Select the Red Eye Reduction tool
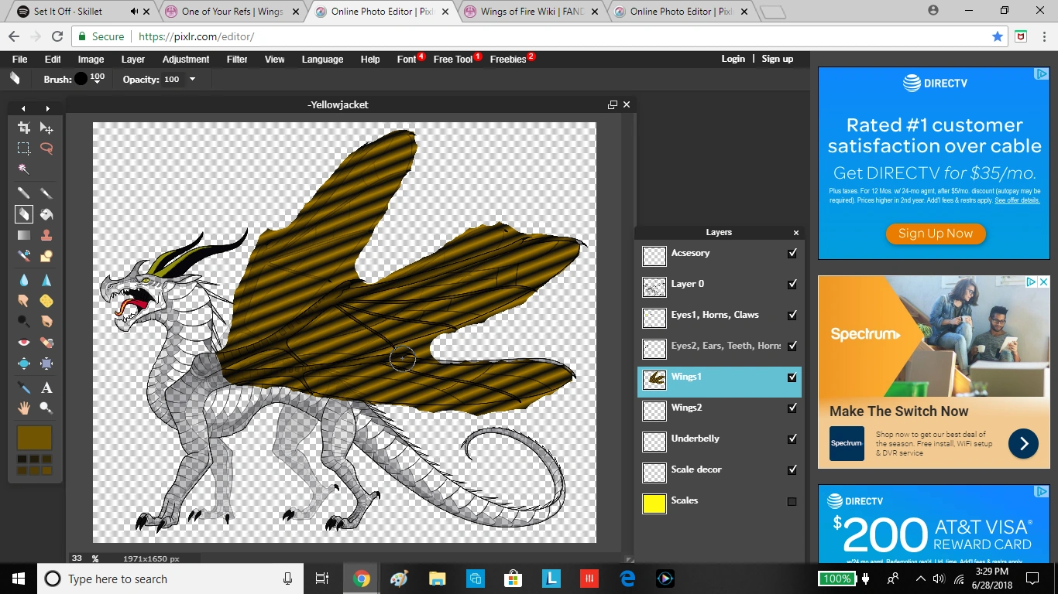The image size is (1058, 594). (24, 343)
